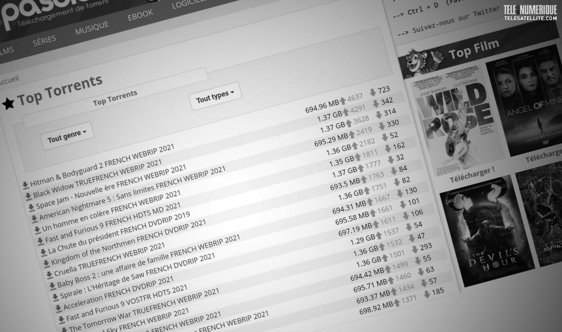Image resolution: width=562 pixels, height=332 pixels.
Task: Click seeders up-arrow icon next to 4291
Action: [346, 112]
